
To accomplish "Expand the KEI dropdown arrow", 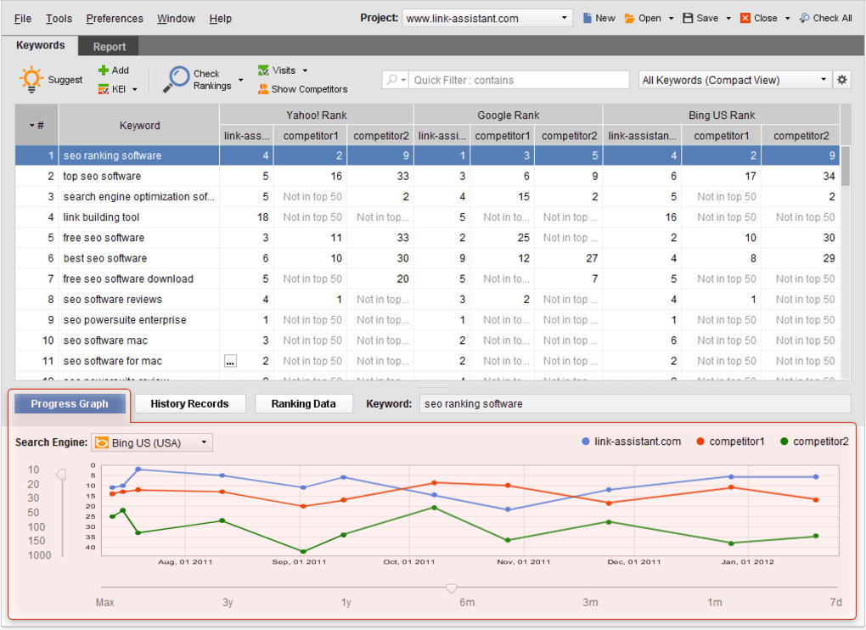I will (134, 89).
